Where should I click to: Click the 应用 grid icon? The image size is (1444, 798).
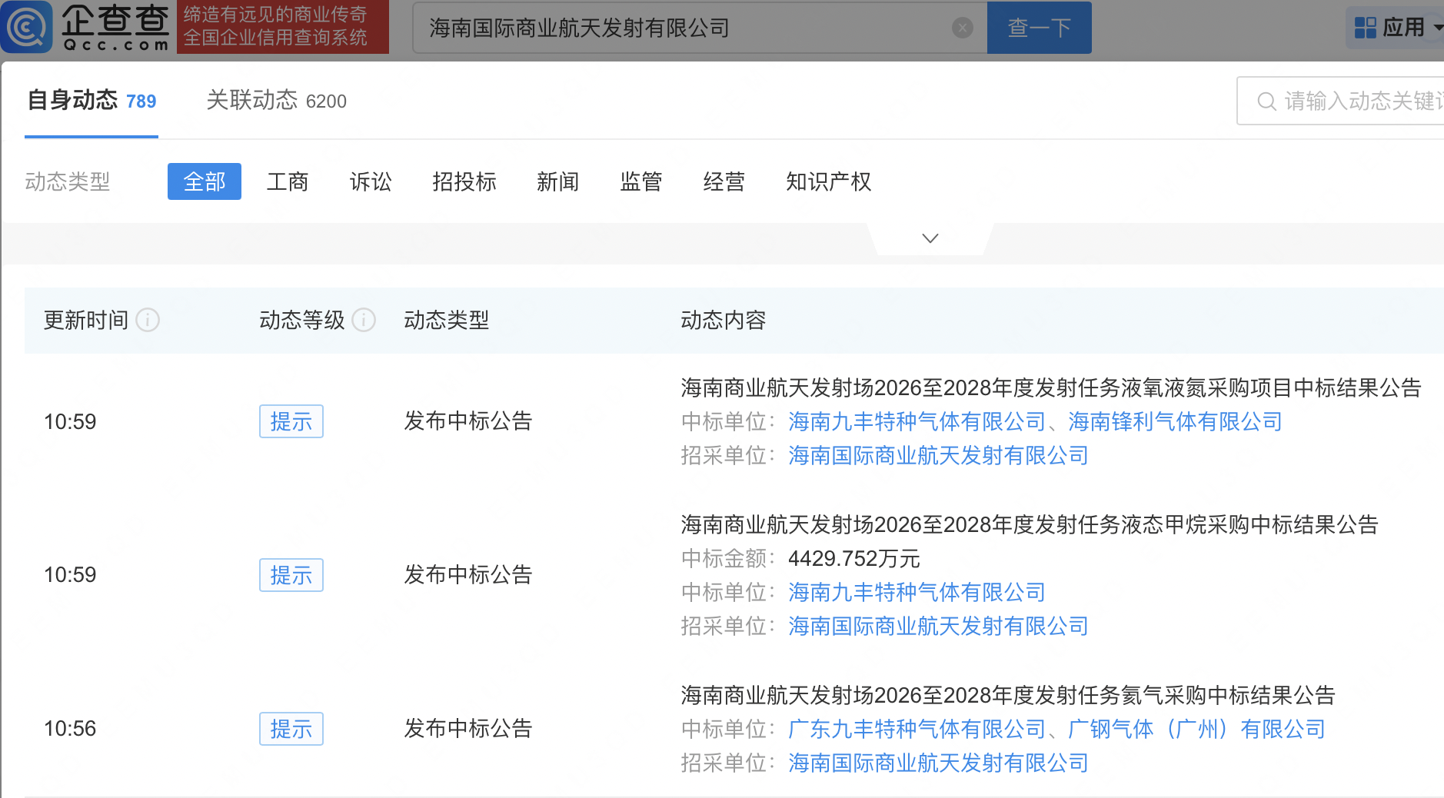[1366, 26]
